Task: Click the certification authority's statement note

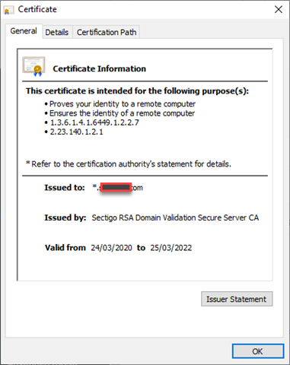Action: (x=129, y=164)
